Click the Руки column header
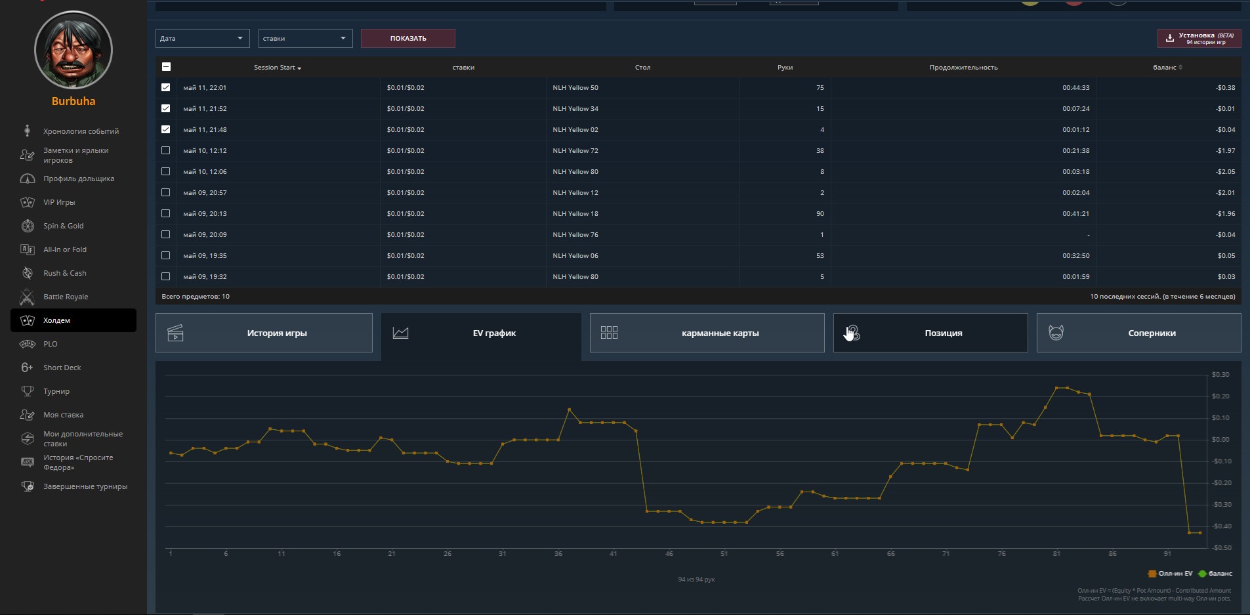The height and width of the screenshot is (615, 1250). click(785, 68)
